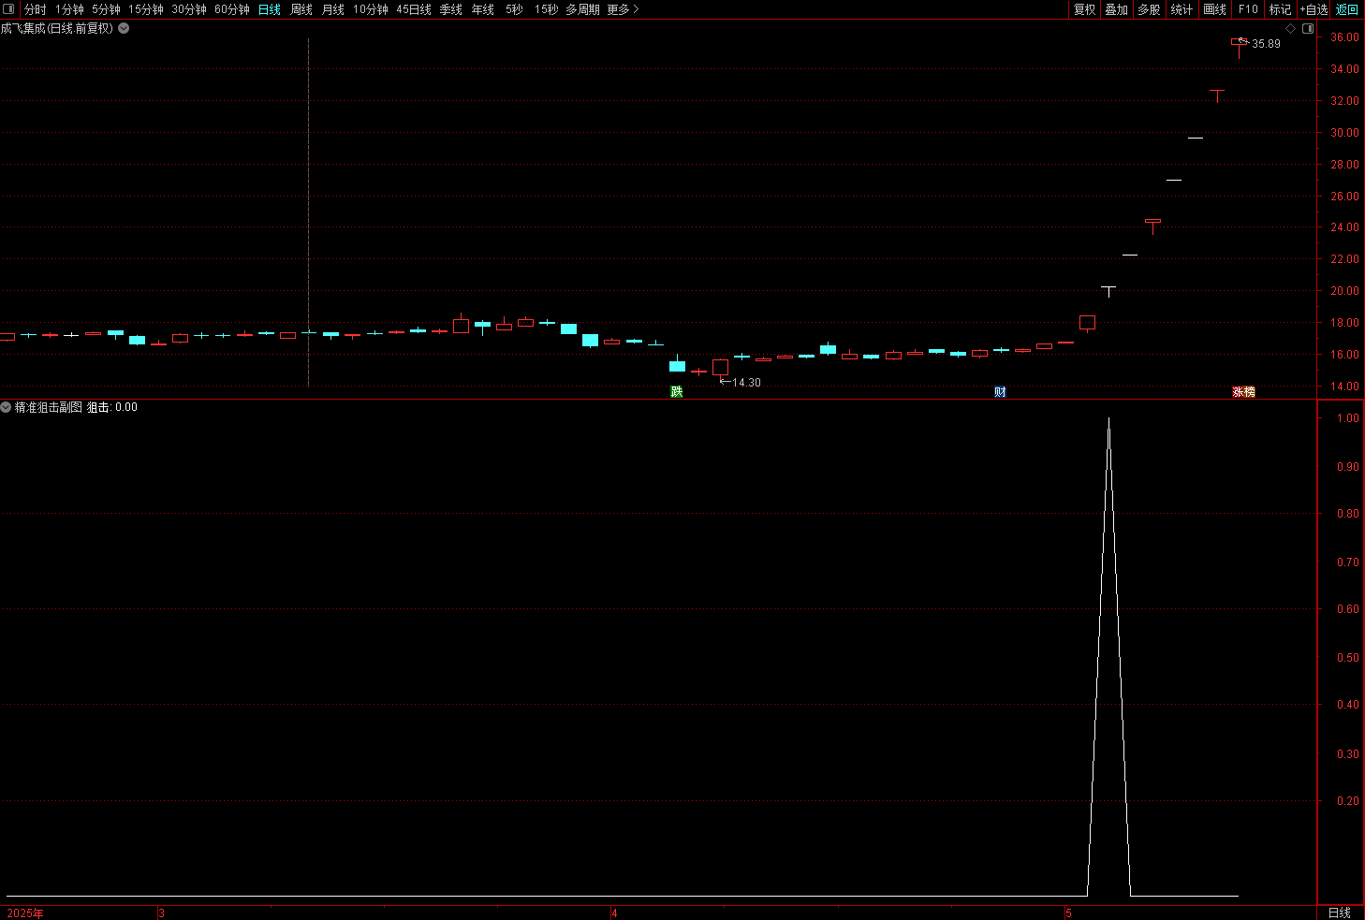Click the 复权 adjustment button
Screen dimensions: 1365x920
[x=1085, y=9]
